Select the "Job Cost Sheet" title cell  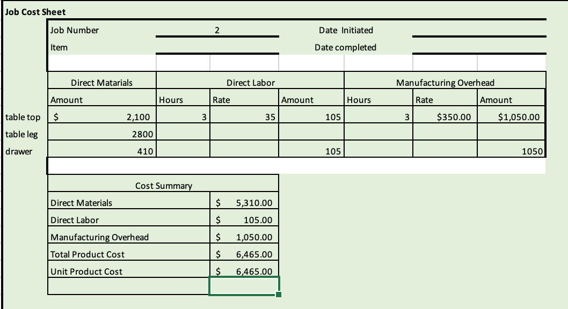pyautogui.click(x=35, y=12)
